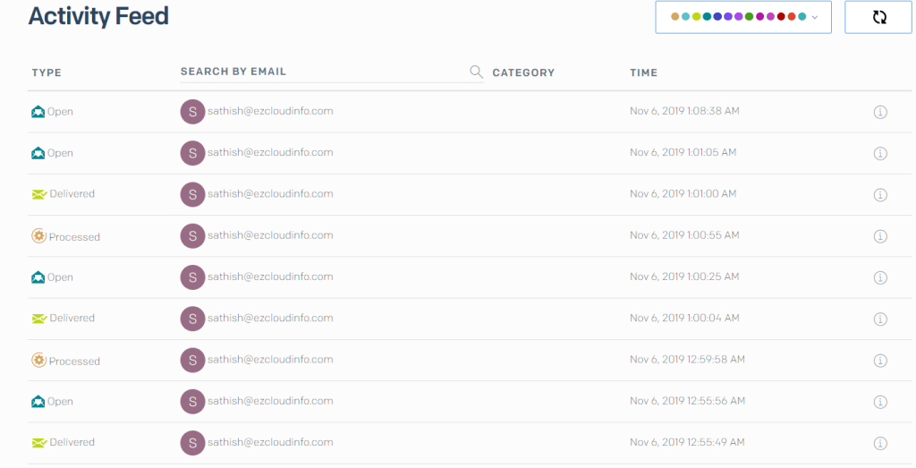Click the Open envelope icon at 1:00:25 AM
The height and width of the screenshot is (468, 916).
pyautogui.click(x=38, y=277)
